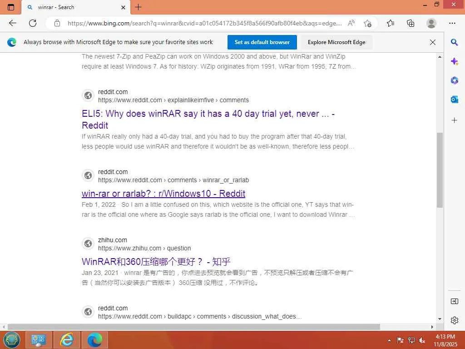Toggle the sidebar hide icon
This screenshot has width=465, height=349.
coord(454,301)
